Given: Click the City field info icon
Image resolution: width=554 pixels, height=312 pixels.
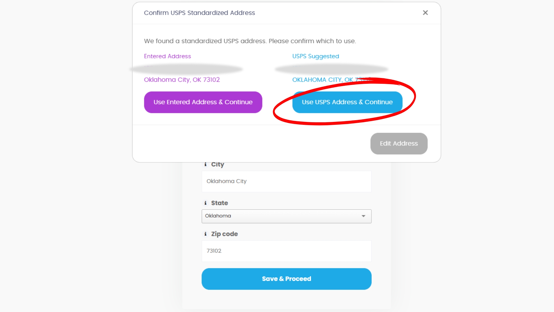Looking at the screenshot, I should coord(205,164).
